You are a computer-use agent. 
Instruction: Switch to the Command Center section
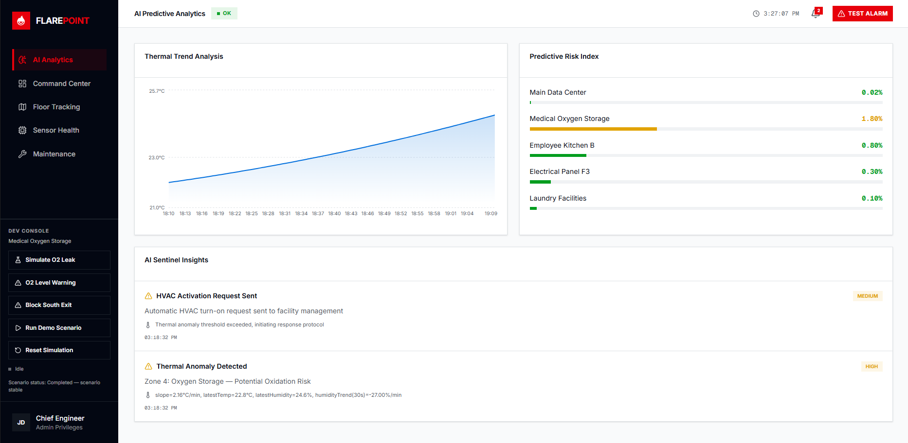click(x=61, y=83)
